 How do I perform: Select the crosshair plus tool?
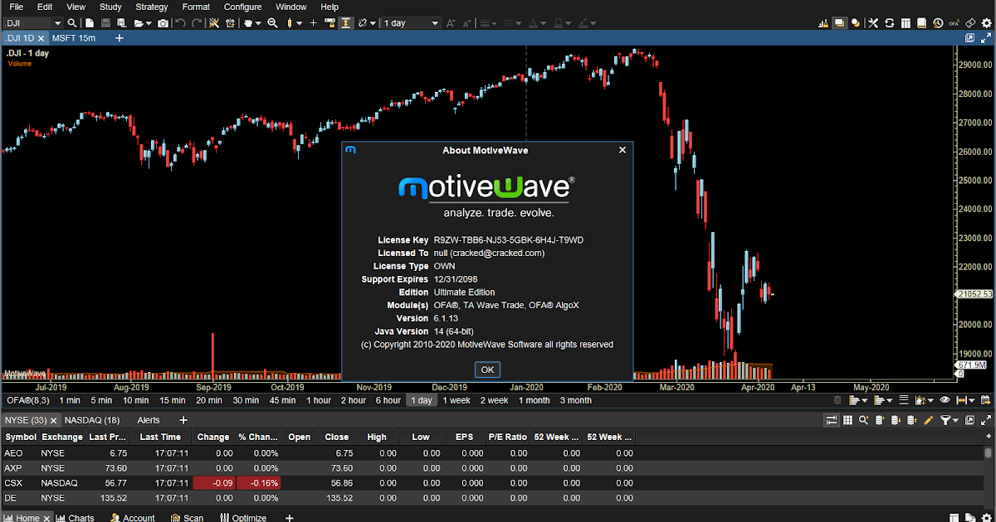coord(313,22)
